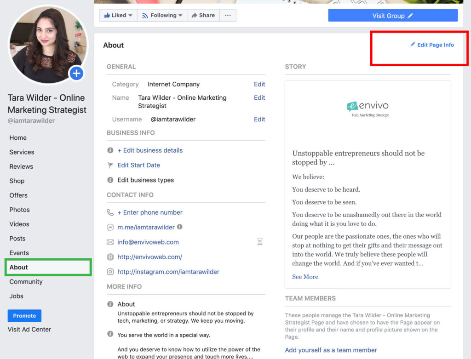Viewport: 471px width, 359px height.
Task: Click info icon beside 'You serve the world'
Action: click(x=110, y=334)
